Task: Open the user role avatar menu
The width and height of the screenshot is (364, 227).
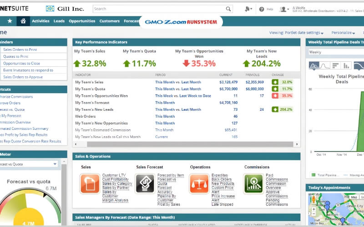Action: click(284, 9)
